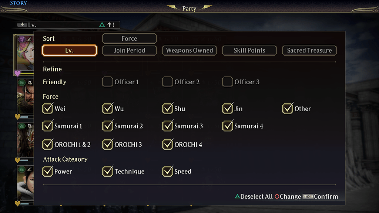Enable the Officer 2 friendly filter
Image resolution: width=379 pixels, height=213 pixels.
pyautogui.click(x=168, y=82)
